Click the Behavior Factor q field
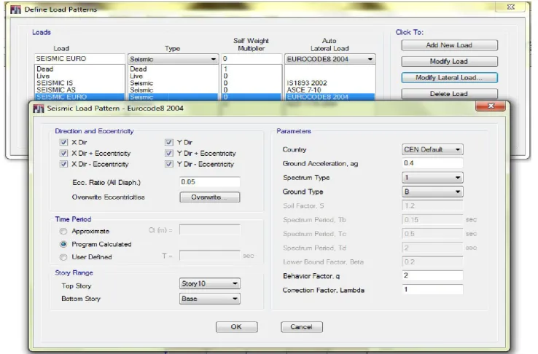538x354 pixels. click(x=432, y=275)
